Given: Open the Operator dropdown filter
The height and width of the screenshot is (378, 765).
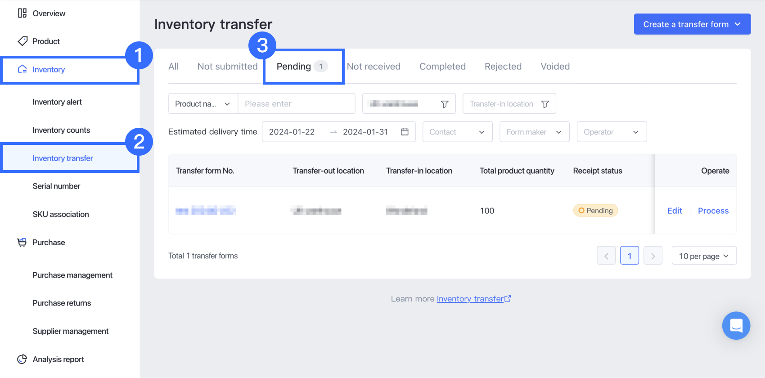Looking at the screenshot, I should (611, 132).
